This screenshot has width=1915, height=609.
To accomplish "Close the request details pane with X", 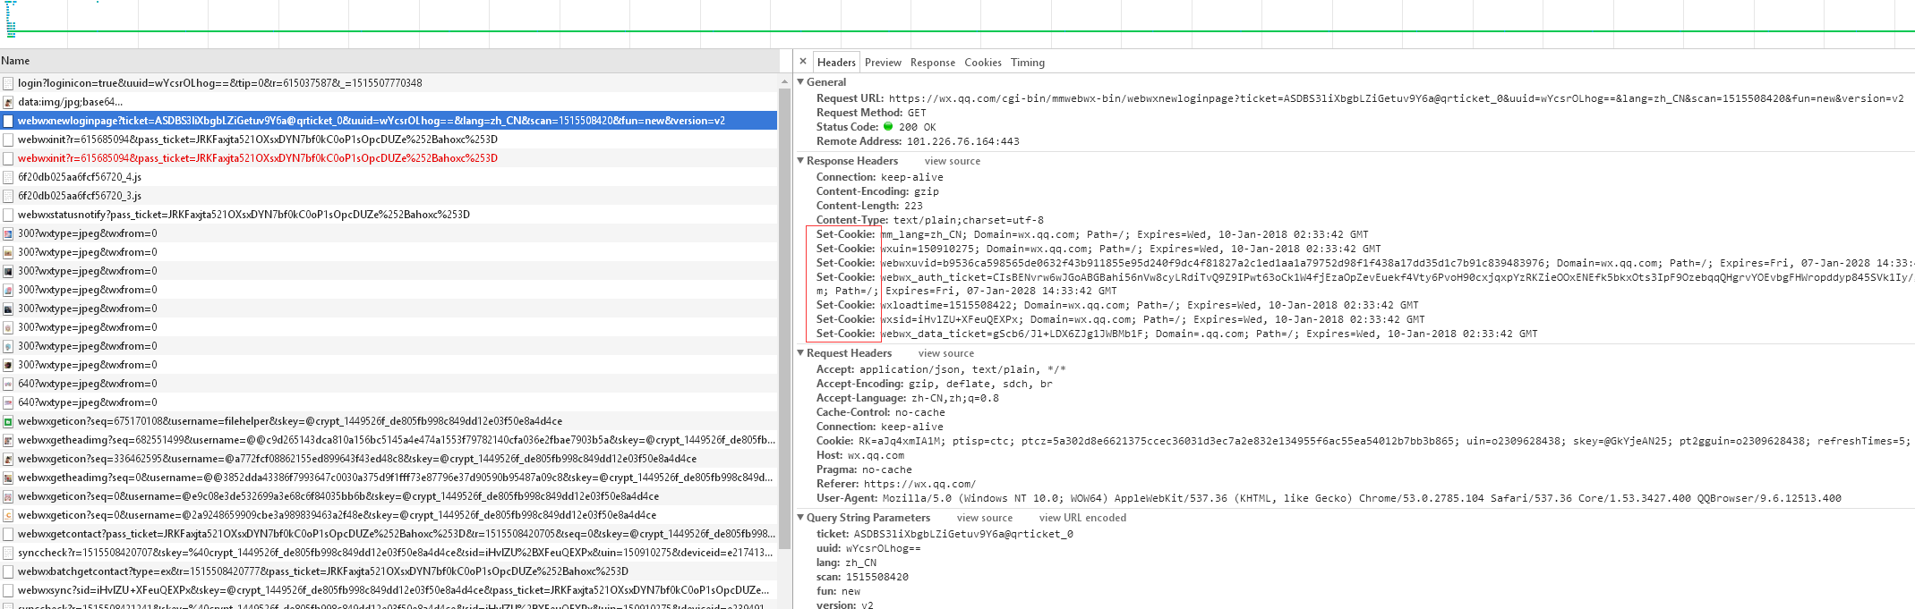I will point(803,62).
